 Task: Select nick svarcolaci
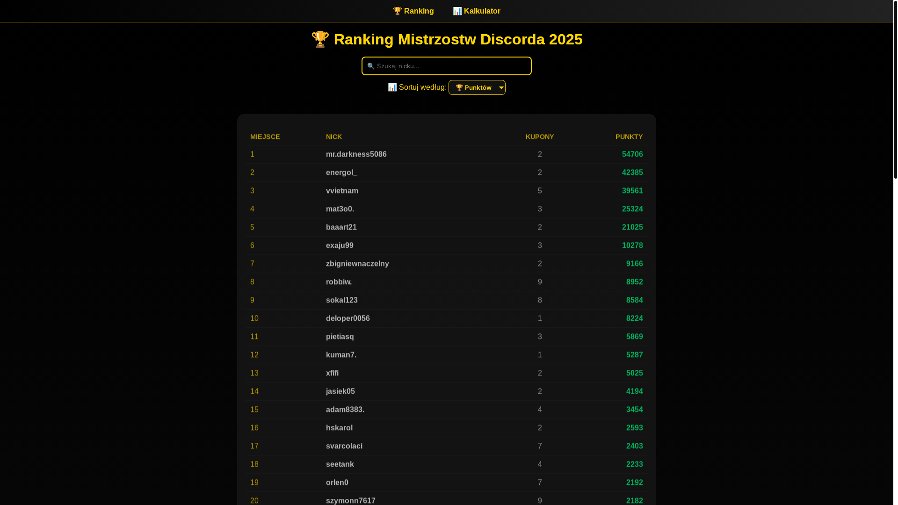pos(344,446)
